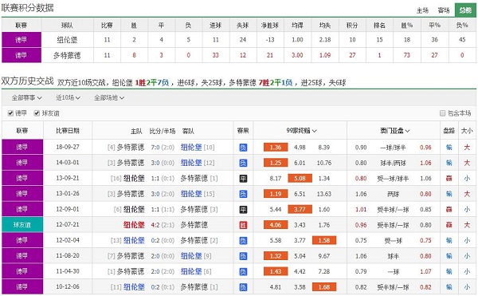Click the teal 球友谊 league badge
478x296 pixels.
coord(22,225)
